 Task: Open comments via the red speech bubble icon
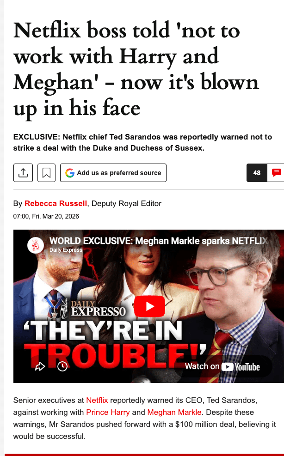(x=276, y=173)
